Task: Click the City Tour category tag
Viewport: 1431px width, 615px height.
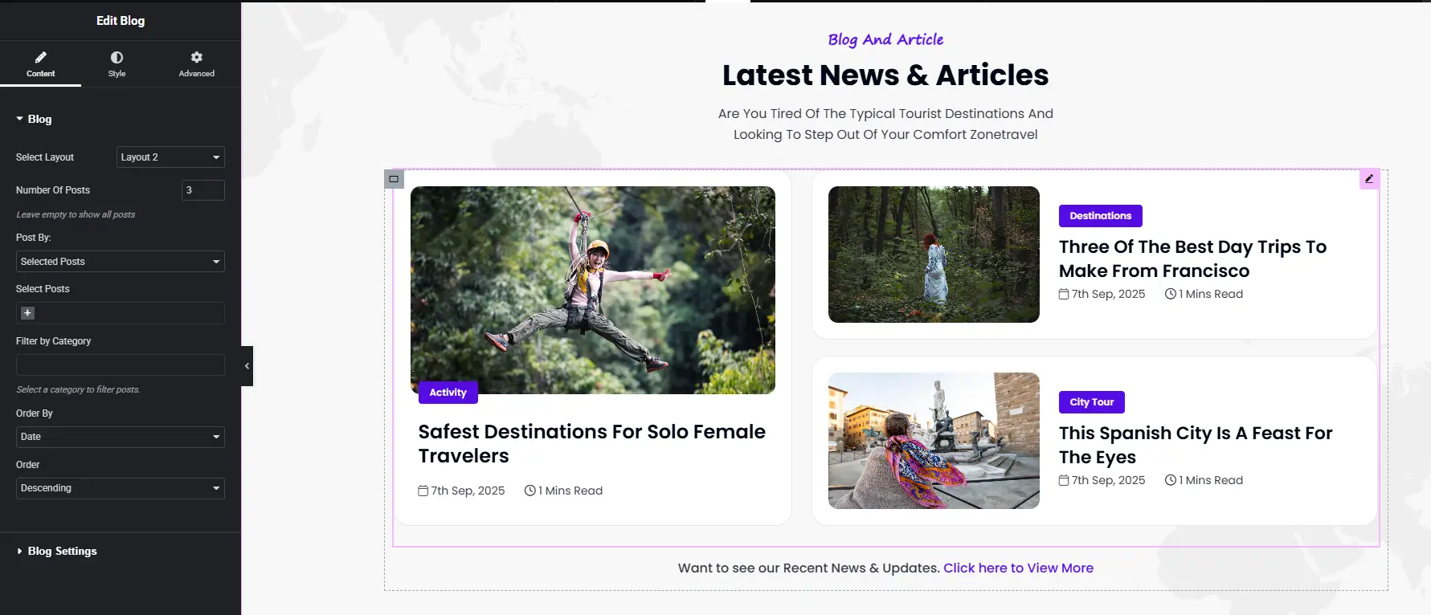Action: click(1092, 402)
